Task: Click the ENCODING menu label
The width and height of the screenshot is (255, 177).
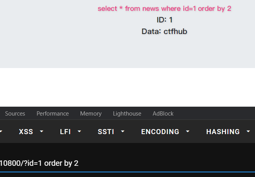Action: click(160, 132)
